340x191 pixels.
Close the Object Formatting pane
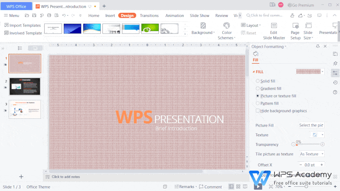coord(325,46)
